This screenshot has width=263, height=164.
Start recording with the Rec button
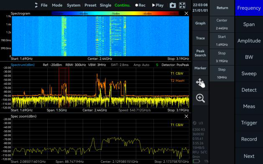[140, 5]
